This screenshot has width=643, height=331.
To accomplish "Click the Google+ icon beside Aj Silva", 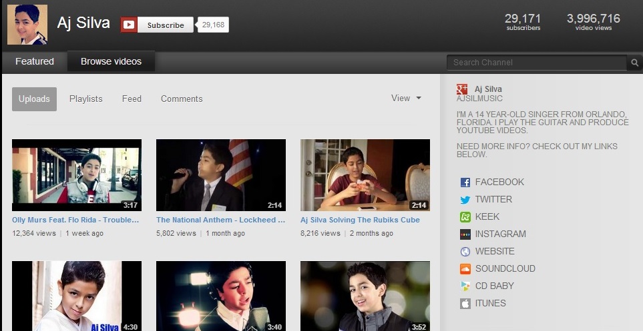I will (x=462, y=89).
